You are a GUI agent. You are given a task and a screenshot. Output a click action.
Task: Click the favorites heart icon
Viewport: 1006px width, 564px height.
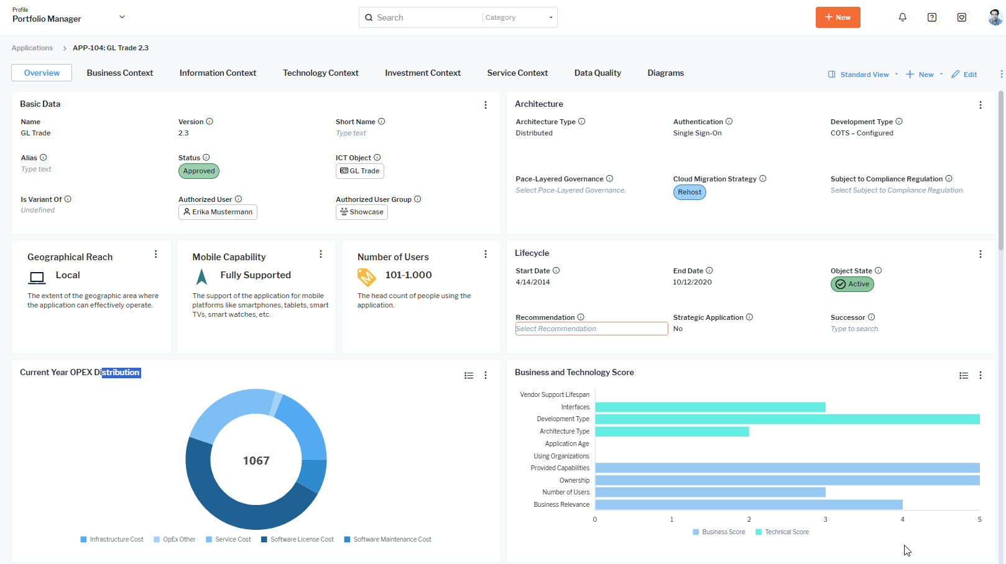pos(962,17)
